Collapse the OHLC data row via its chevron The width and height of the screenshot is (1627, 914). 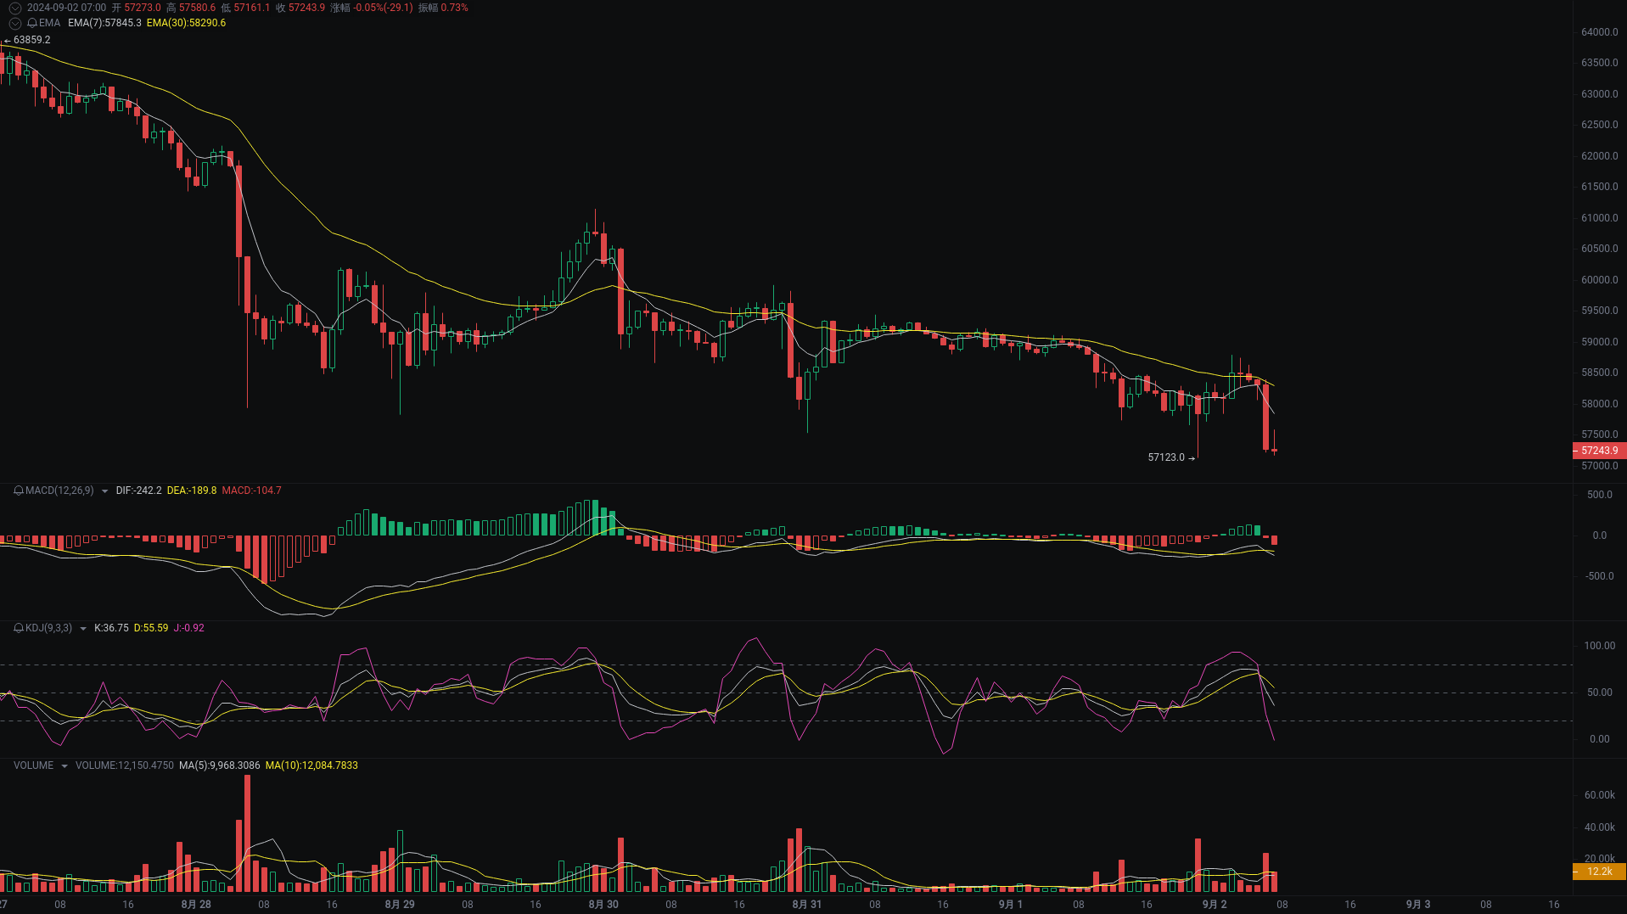pos(14,8)
